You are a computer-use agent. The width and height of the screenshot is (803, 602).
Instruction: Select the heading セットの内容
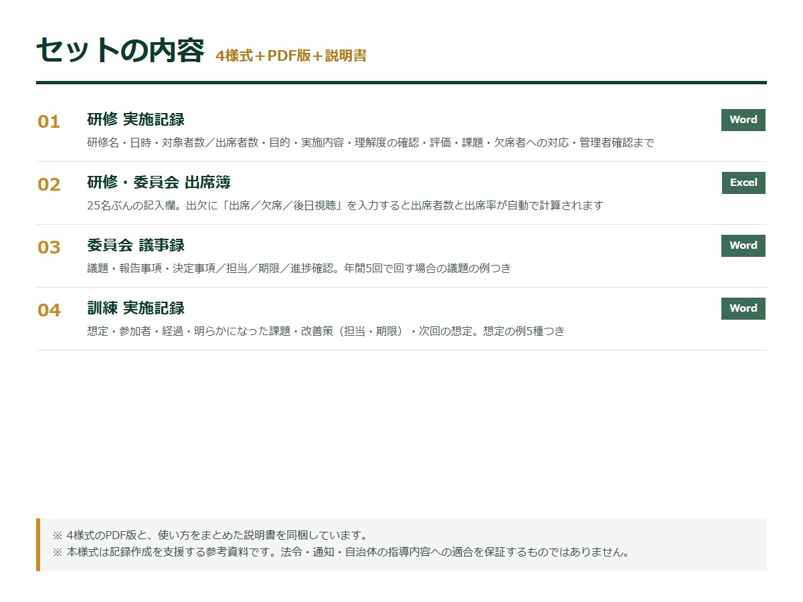pyautogui.click(x=120, y=50)
